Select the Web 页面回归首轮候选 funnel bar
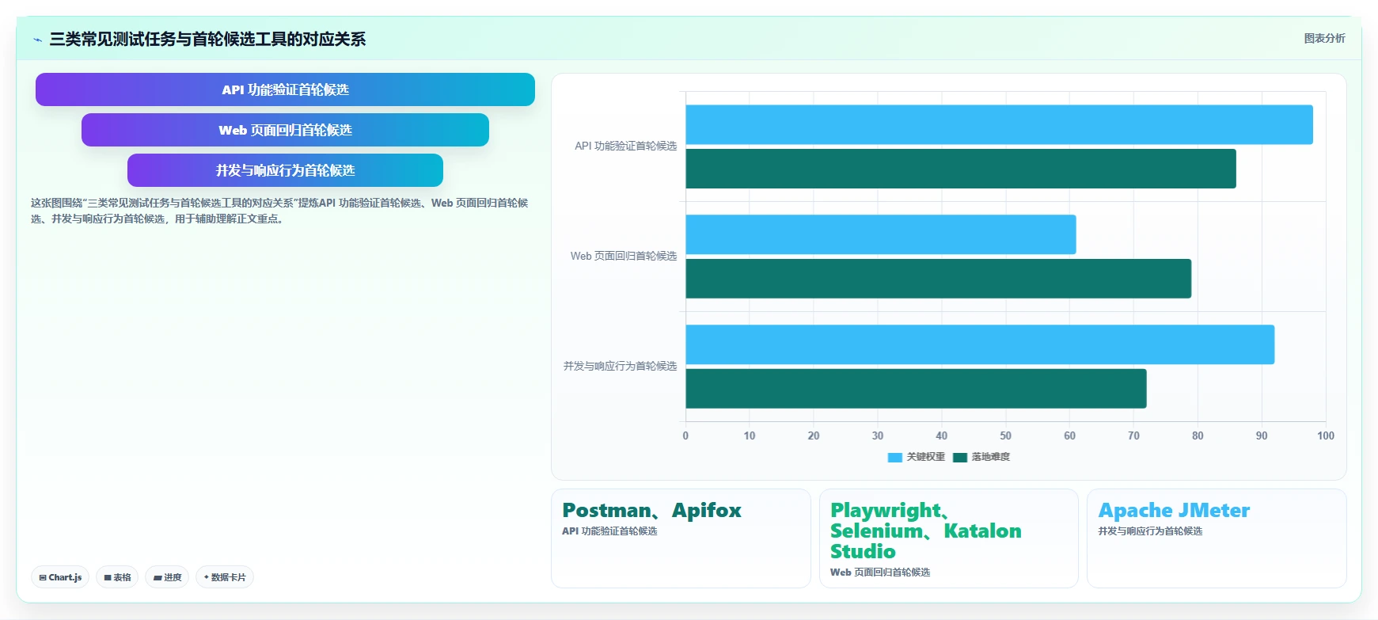1378x620 pixels. 285,130
